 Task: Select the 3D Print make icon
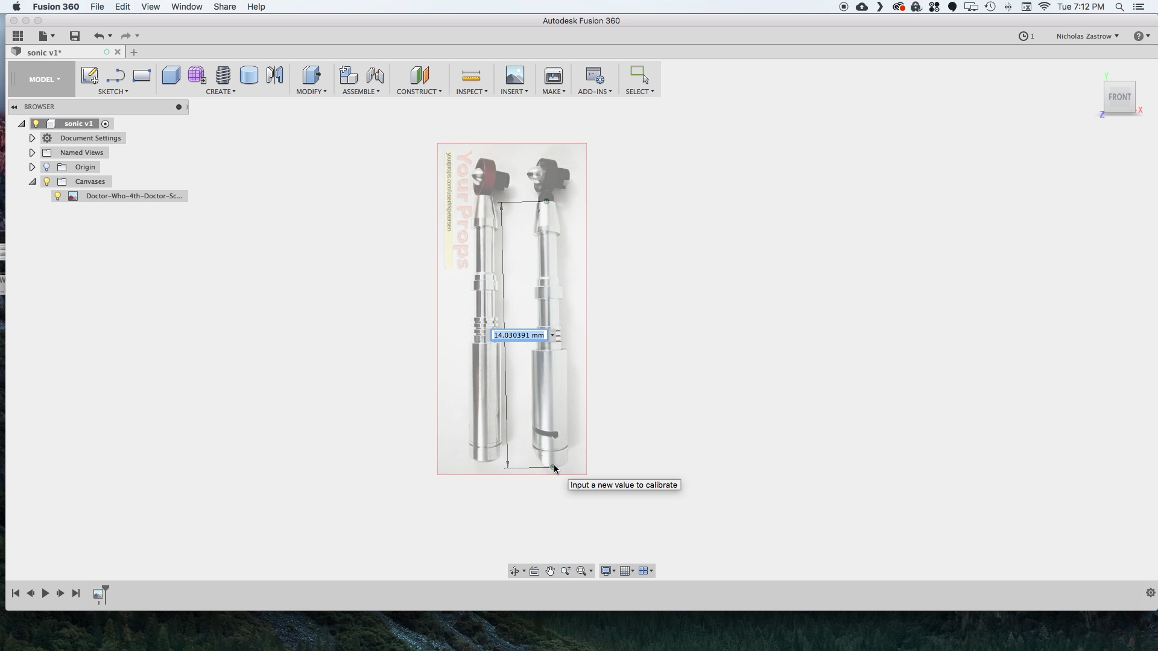(x=554, y=75)
